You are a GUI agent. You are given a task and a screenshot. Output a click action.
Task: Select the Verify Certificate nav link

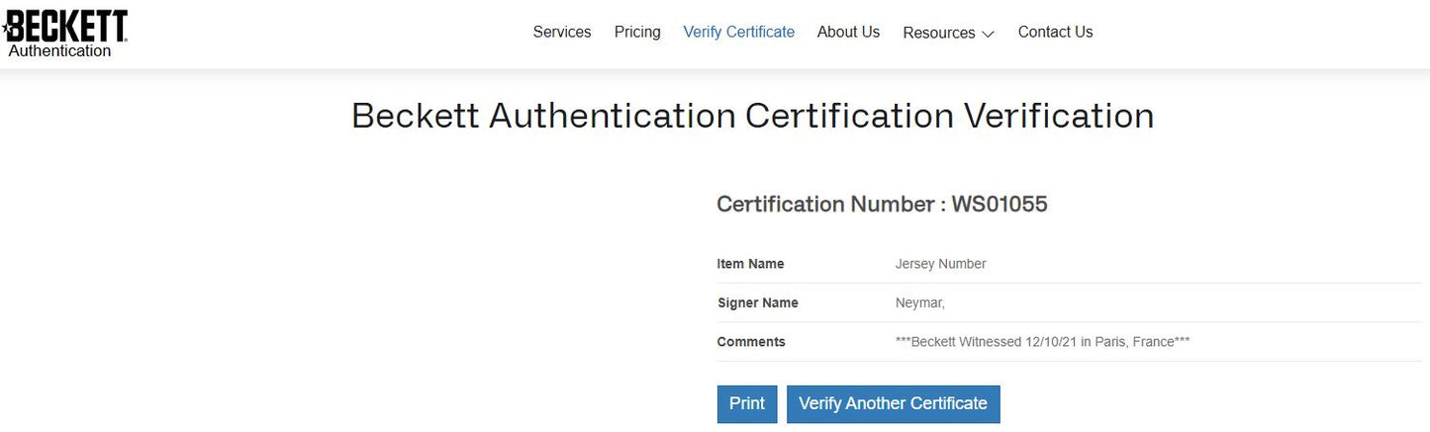pos(738,32)
